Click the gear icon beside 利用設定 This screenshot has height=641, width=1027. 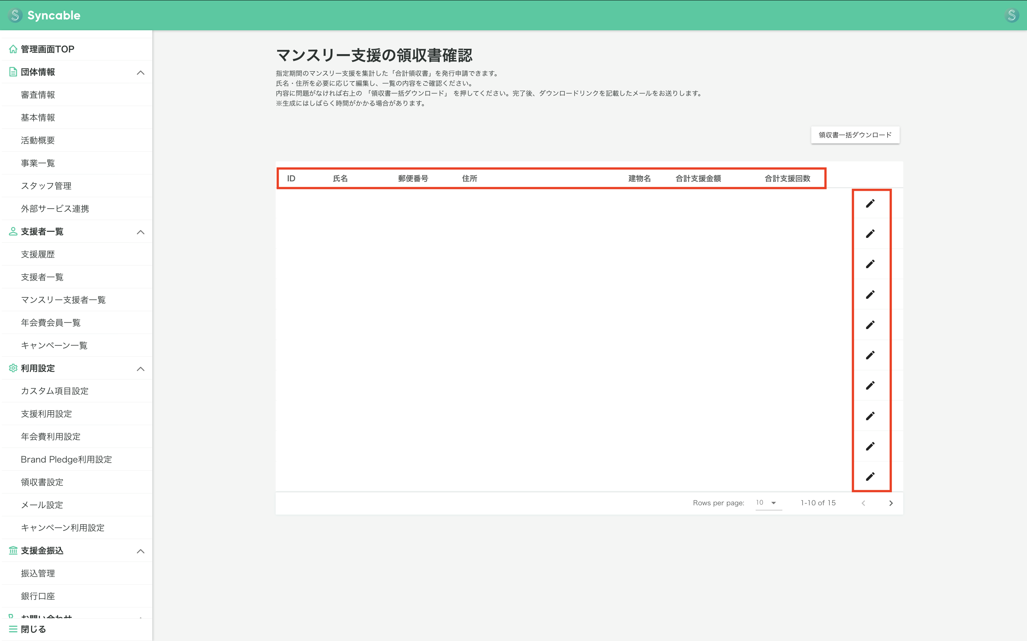[13, 369]
